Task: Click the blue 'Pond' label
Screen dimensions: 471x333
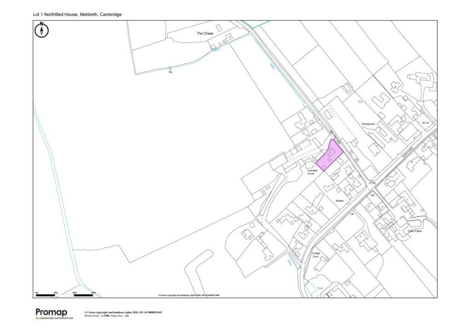Action: click(x=320, y=288)
